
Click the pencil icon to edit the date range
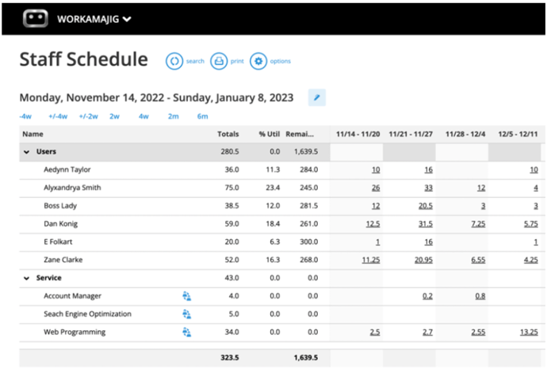click(x=316, y=97)
